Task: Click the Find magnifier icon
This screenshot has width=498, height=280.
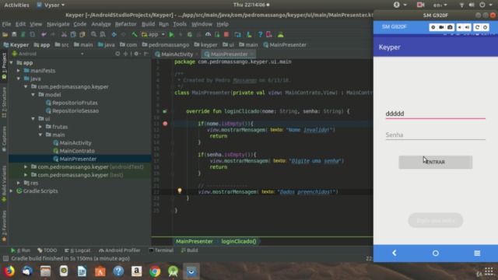Action: point(93,34)
